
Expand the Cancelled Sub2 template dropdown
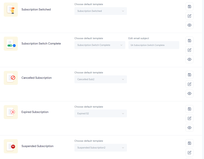coord(101,79)
